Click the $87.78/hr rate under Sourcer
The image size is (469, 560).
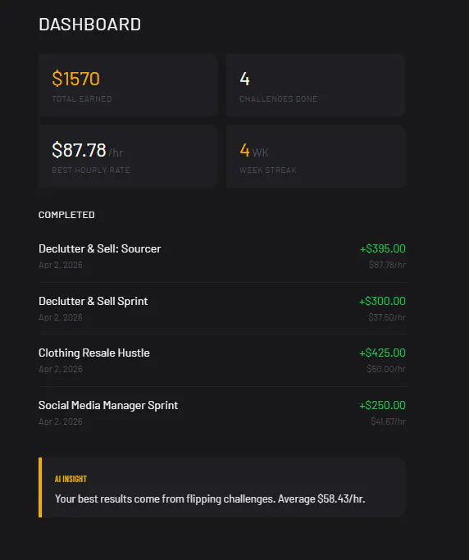[387, 265]
